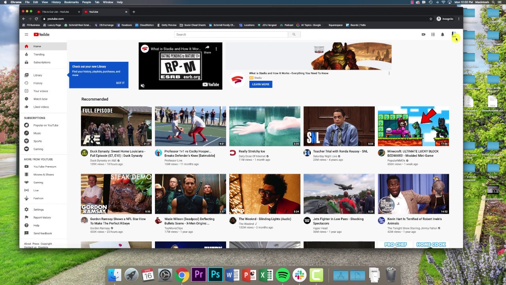Open Chrome's History menu

[x=56, y=2]
